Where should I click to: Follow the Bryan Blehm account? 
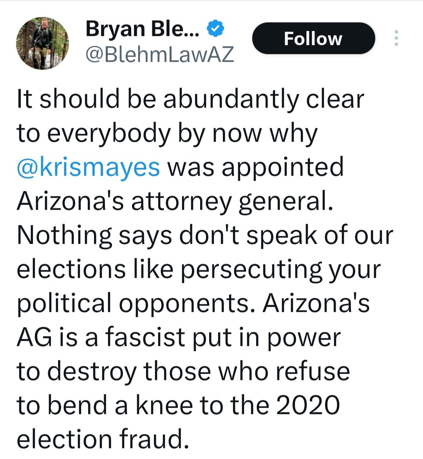tap(313, 38)
